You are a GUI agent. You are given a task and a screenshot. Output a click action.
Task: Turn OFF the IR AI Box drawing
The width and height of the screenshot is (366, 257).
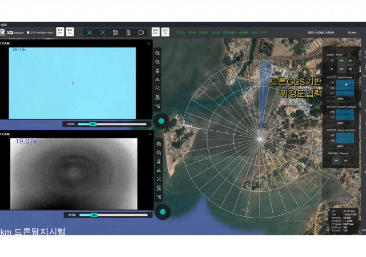(x=341, y=69)
